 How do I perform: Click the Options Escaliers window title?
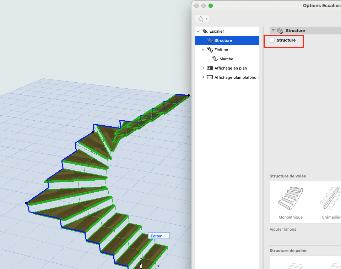pyautogui.click(x=322, y=6)
